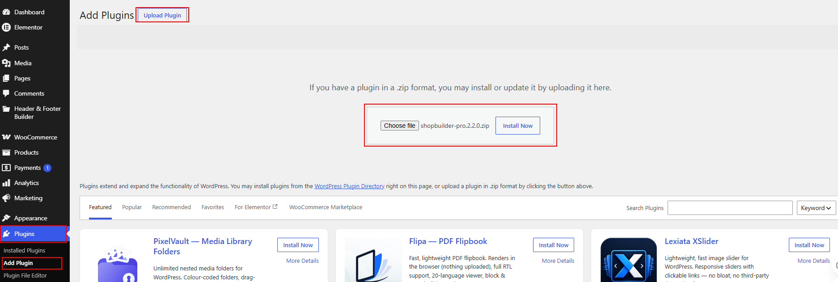The width and height of the screenshot is (838, 282).
Task: Click the WooCommerce logo icon
Action: (x=6, y=137)
